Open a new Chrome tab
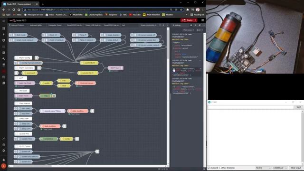This screenshot has width=304, height=171. click(43, 4)
